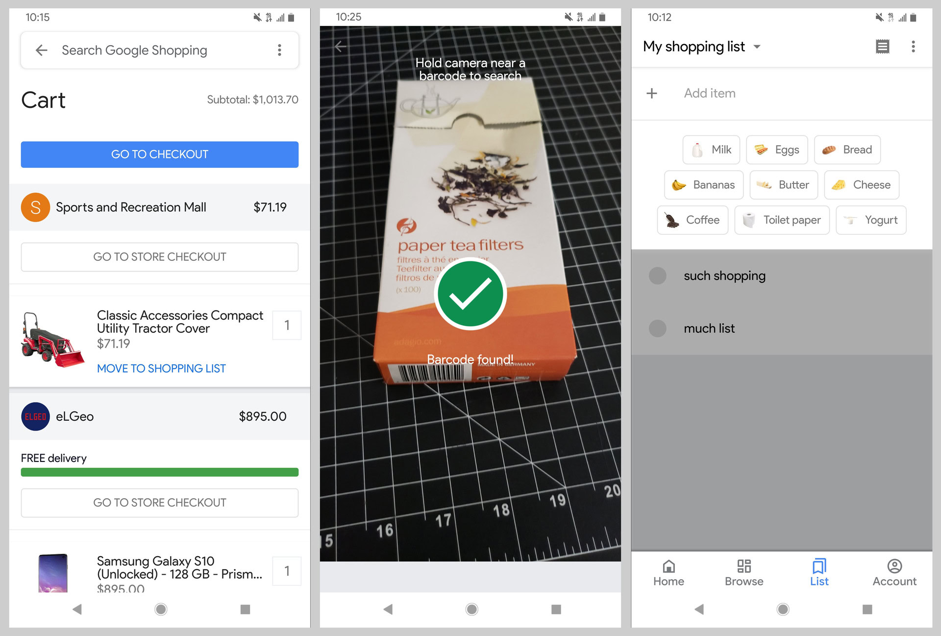Tap the three-dot menu in shopping list app
941x636 pixels.
click(914, 46)
